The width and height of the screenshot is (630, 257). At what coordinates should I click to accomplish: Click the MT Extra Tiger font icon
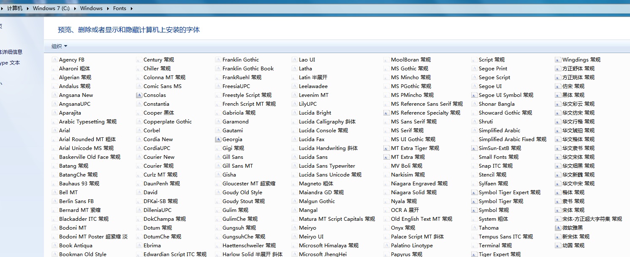[x=386, y=148]
